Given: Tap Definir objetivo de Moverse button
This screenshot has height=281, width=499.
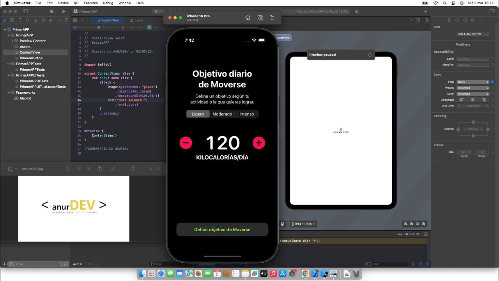Looking at the screenshot, I should 222,229.
